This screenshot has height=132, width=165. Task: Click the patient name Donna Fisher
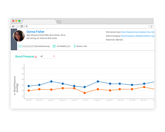point(35,32)
